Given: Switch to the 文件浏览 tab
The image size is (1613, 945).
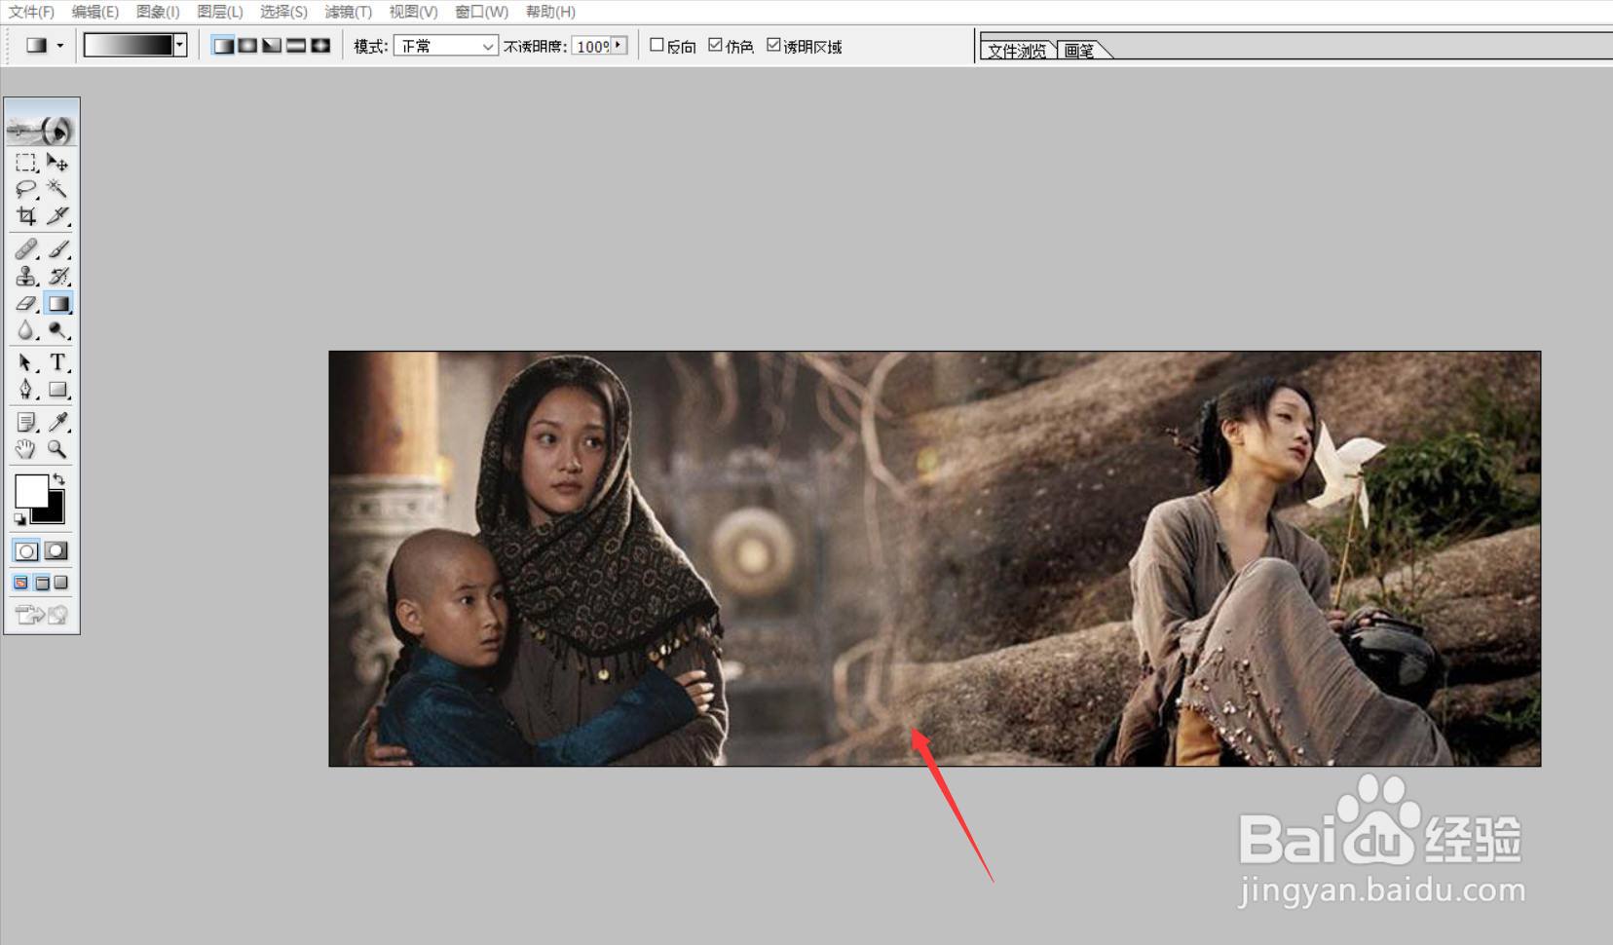Looking at the screenshot, I should click(1017, 51).
